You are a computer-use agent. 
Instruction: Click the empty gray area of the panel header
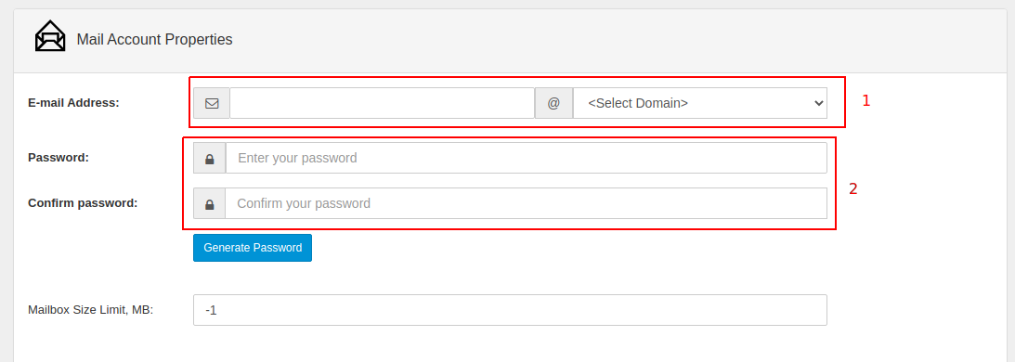point(615,40)
